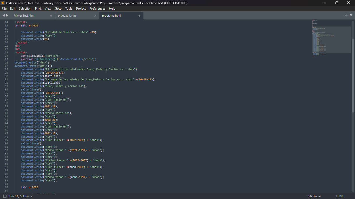Image resolution: width=355 pixels, height=199 pixels.
Task: Go to next tab with right arrow
Action: point(7,15)
